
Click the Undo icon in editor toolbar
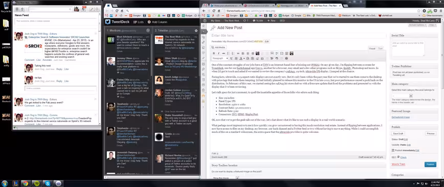(277, 58)
